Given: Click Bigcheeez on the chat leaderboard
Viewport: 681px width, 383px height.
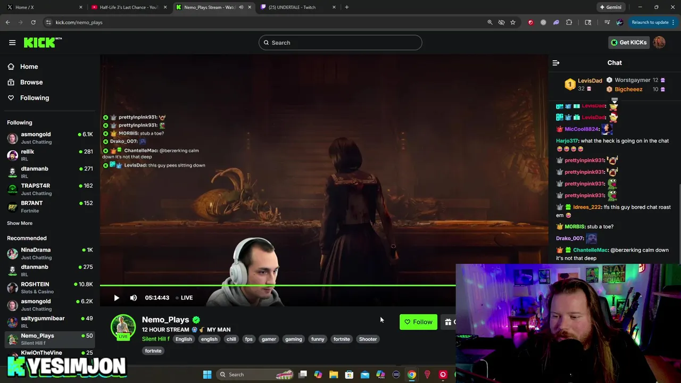Looking at the screenshot, I should click(628, 89).
